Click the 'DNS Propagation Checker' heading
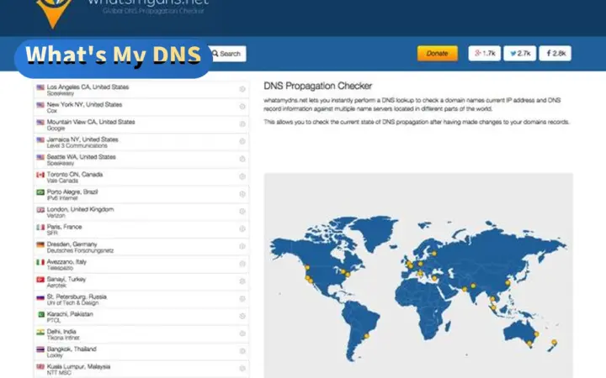The height and width of the screenshot is (378, 606). 317,86
